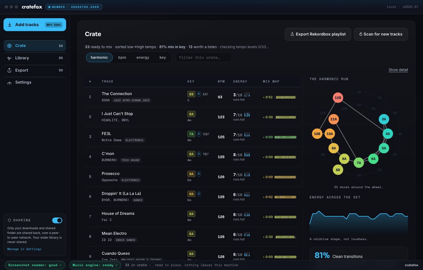Click the Export sidebar upload icon
The width and height of the screenshot is (423, 270).
tap(9, 70)
